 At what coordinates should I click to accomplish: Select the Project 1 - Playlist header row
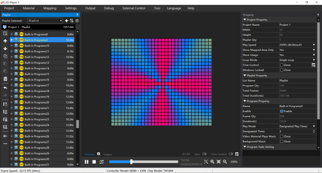[38, 27]
